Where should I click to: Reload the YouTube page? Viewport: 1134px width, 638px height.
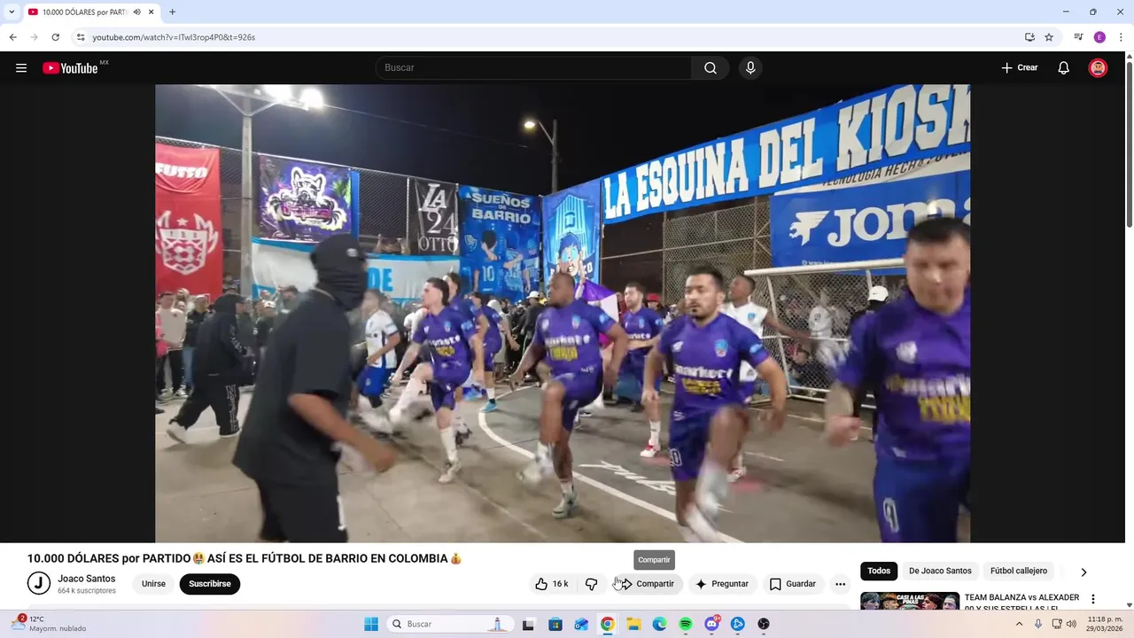pos(55,37)
